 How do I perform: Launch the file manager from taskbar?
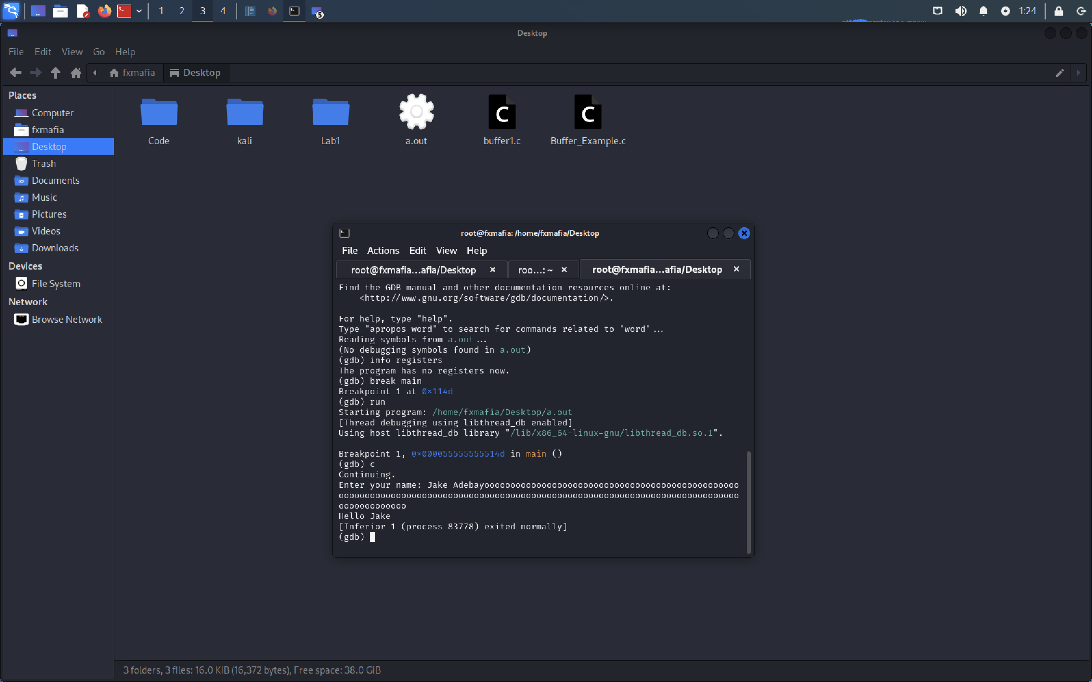[60, 11]
